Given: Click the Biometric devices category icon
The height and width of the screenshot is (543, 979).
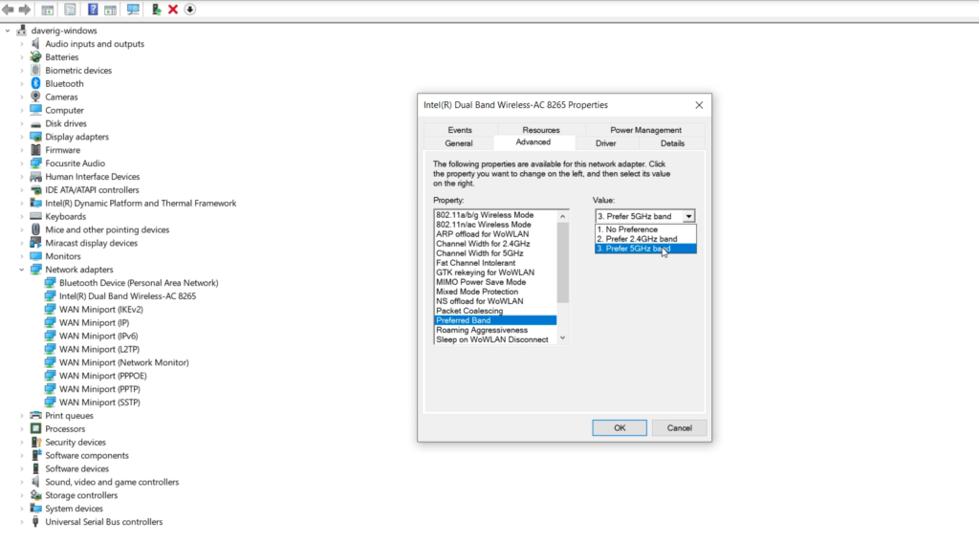Looking at the screenshot, I should click(x=35, y=71).
